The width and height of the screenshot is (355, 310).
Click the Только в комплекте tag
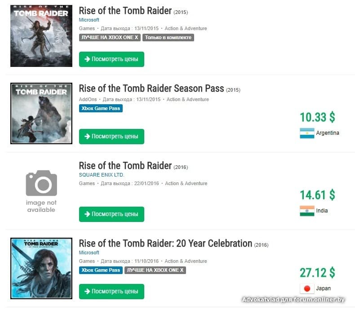[x=168, y=37]
